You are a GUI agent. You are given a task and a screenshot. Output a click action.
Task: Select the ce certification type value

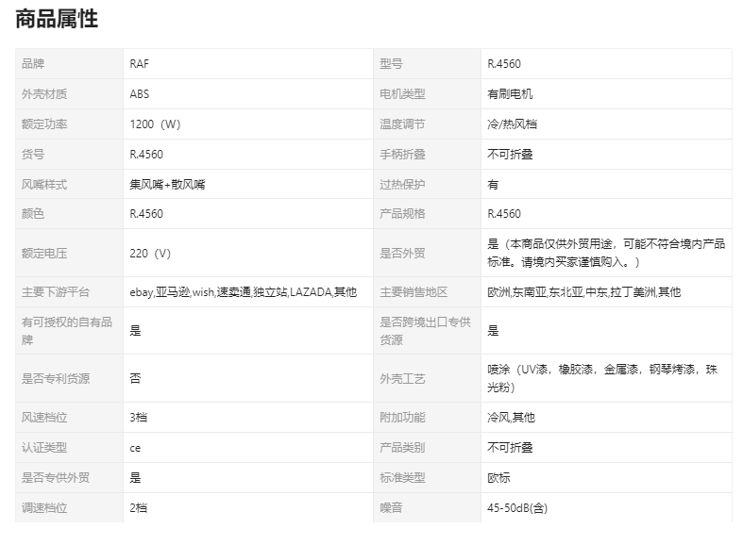tap(135, 448)
